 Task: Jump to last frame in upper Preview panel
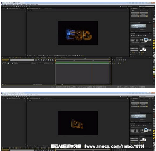click(139, 36)
